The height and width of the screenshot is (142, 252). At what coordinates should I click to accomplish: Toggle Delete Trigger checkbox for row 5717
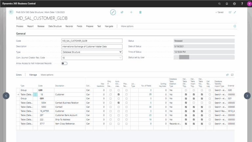[x=186, y=124]
